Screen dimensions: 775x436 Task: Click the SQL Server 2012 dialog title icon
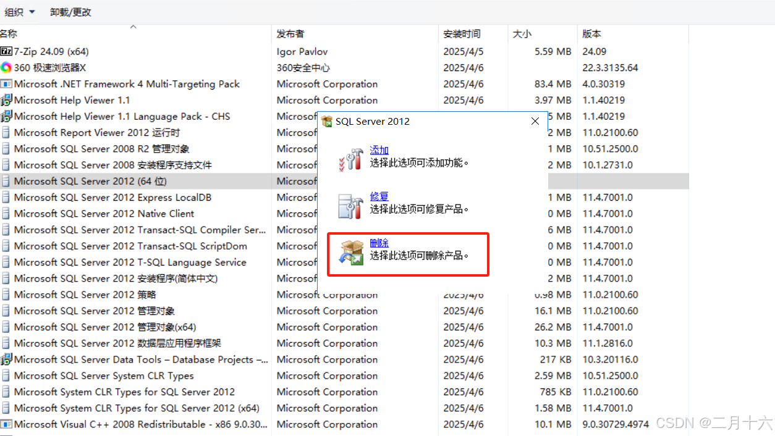point(328,121)
